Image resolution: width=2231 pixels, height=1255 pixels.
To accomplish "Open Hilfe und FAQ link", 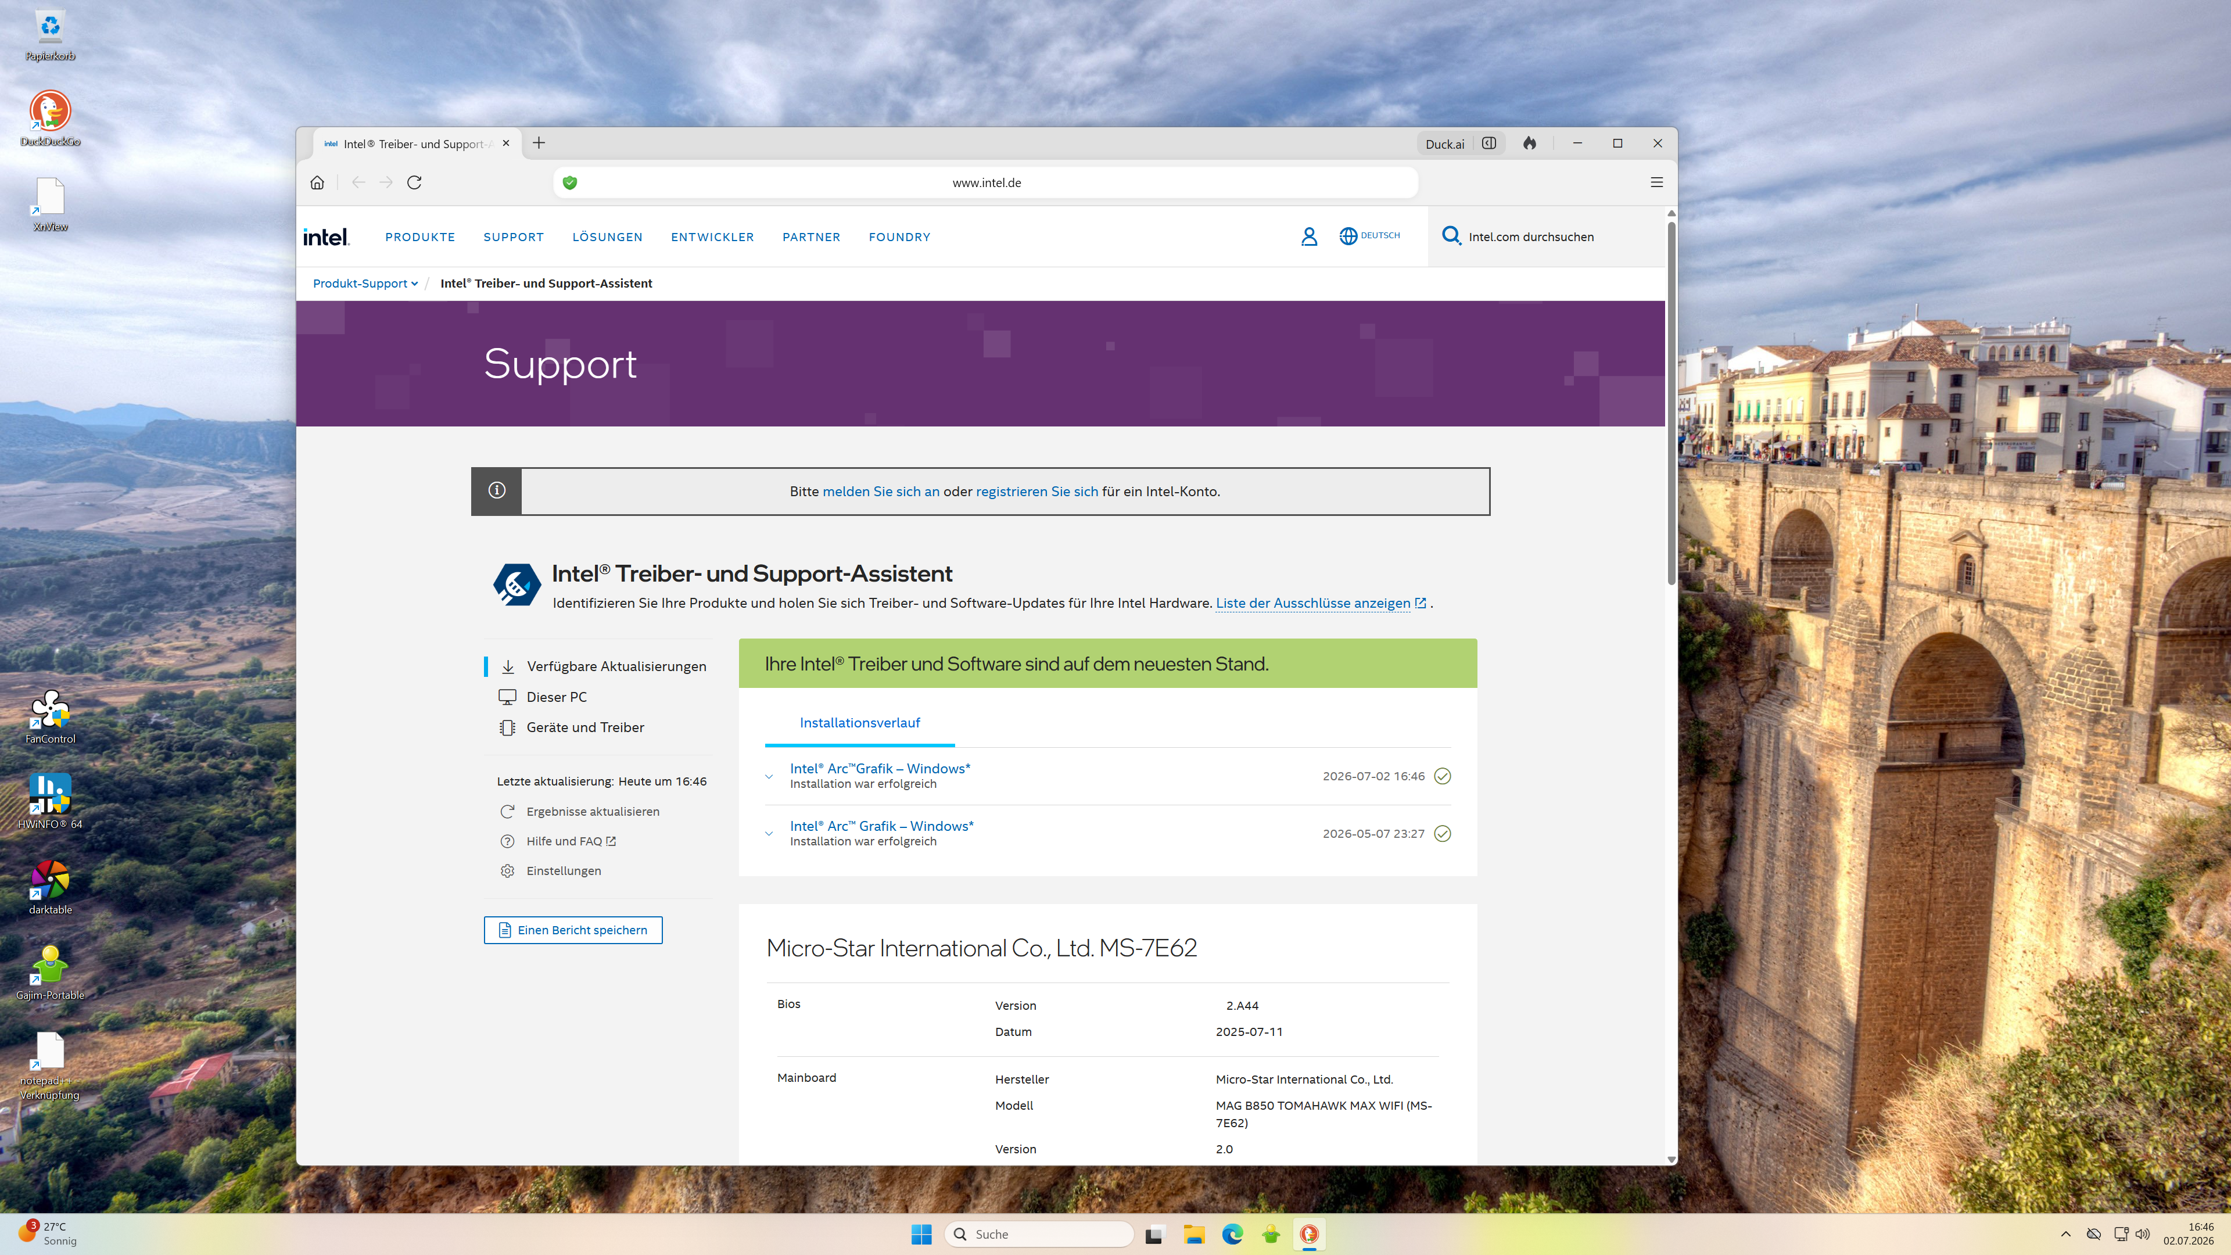I will click(x=558, y=841).
